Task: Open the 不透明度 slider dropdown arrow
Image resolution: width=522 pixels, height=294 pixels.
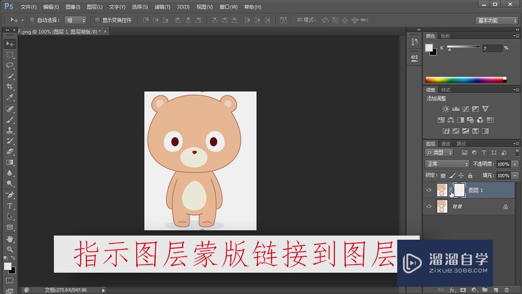Action: point(515,164)
